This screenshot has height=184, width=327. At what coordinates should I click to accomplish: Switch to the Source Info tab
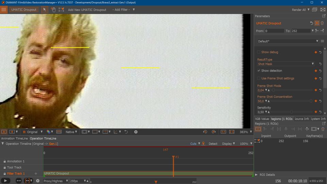click(x=301, y=119)
